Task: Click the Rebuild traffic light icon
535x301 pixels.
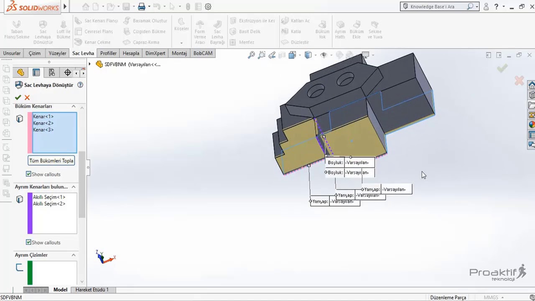Action: (188, 7)
